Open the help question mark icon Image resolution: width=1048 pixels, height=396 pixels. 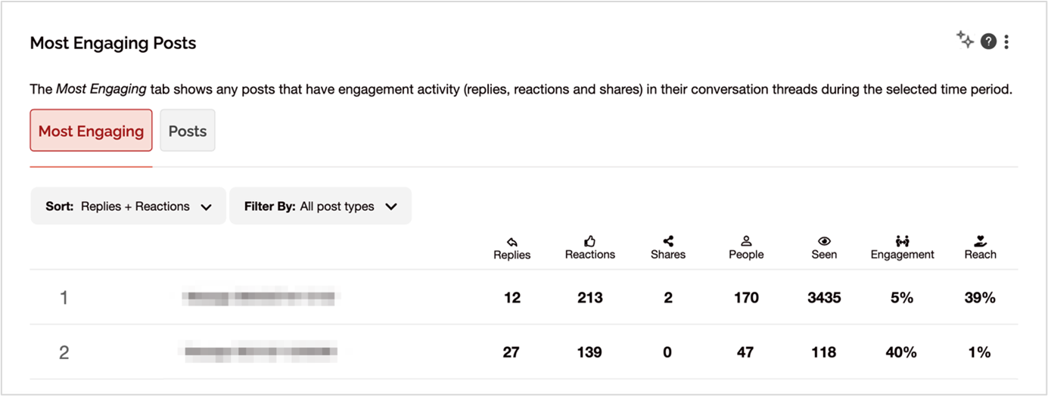pos(988,42)
